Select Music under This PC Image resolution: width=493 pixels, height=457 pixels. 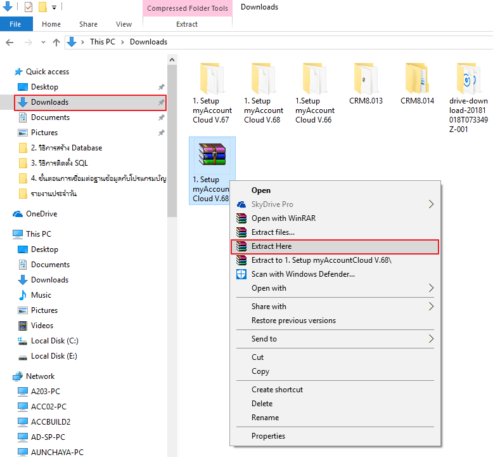(x=41, y=295)
